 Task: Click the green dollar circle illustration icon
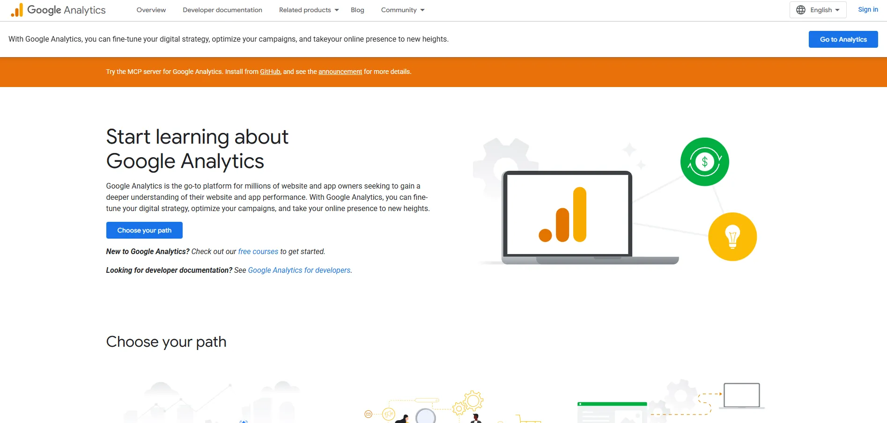pos(704,162)
